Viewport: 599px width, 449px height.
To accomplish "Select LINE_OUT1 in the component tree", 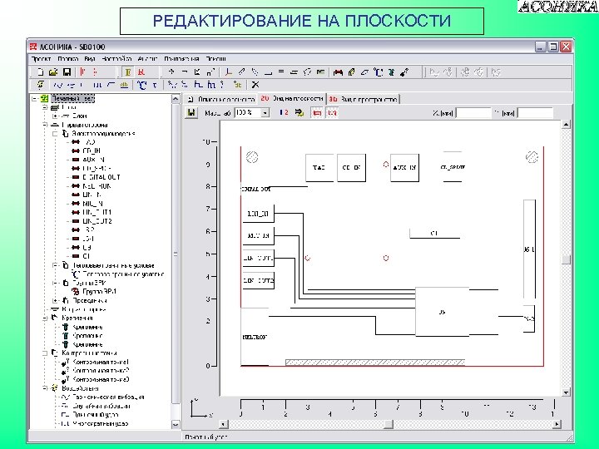I will pyautogui.click(x=97, y=212).
